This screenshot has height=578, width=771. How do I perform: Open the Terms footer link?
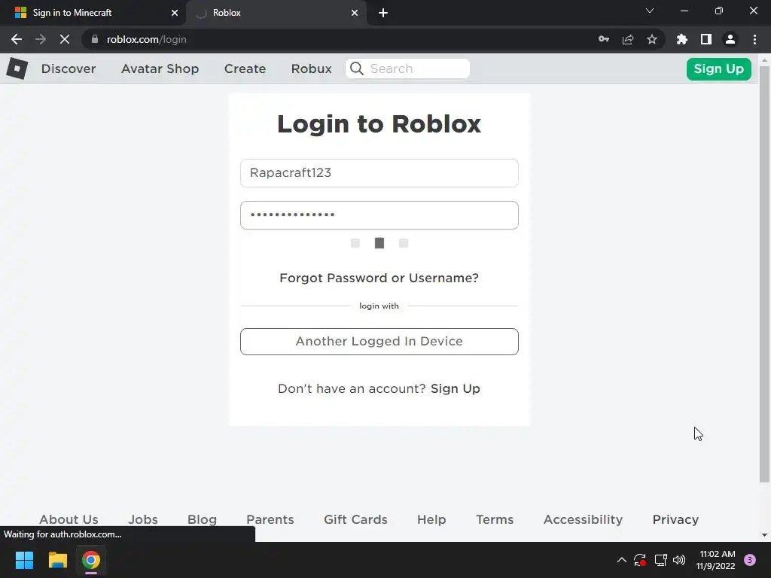[x=495, y=519]
